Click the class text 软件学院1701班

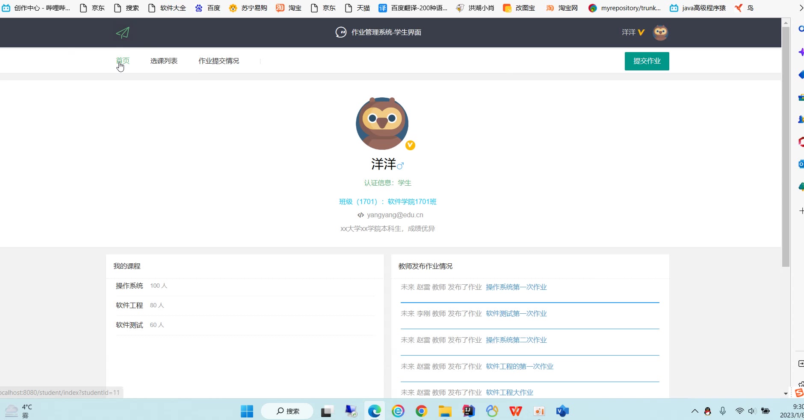tap(412, 202)
